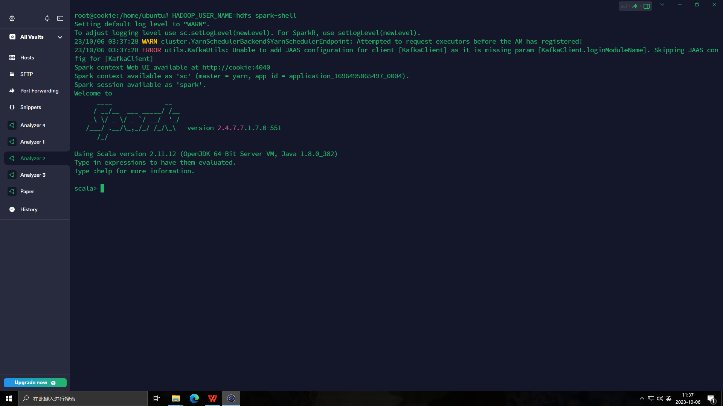Click the red ERROR text in log
723x406 pixels.
click(151, 50)
